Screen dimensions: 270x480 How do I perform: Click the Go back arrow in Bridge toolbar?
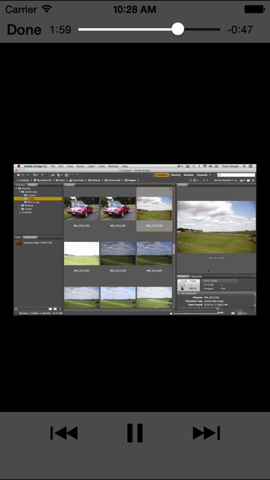coord(18,175)
